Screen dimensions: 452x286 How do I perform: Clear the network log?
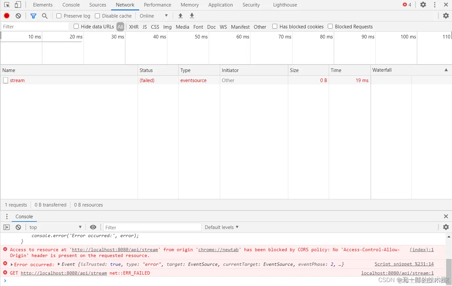pos(18,16)
